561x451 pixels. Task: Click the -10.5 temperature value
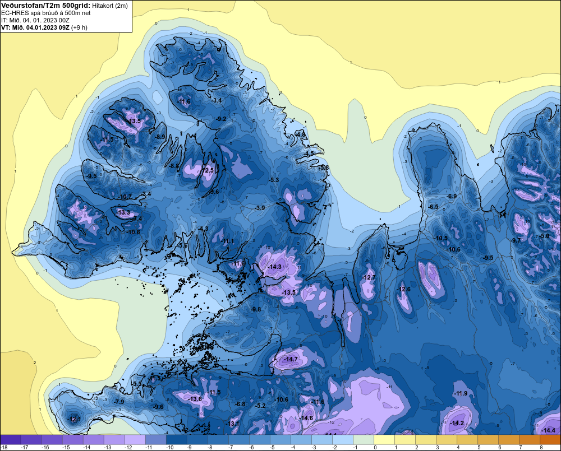point(441,238)
